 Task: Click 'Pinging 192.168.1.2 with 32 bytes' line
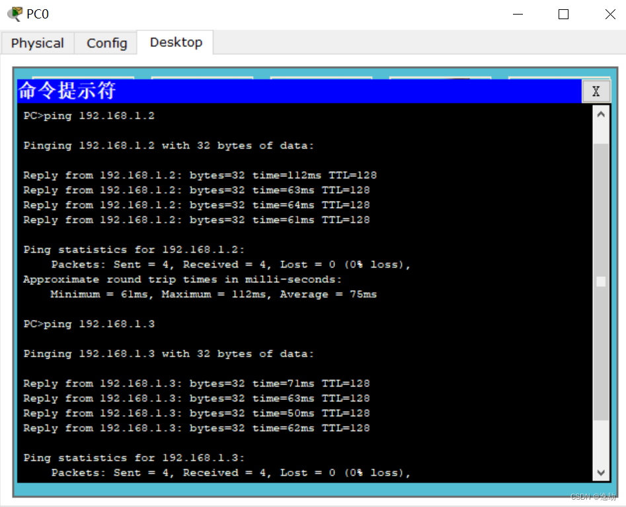click(169, 145)
